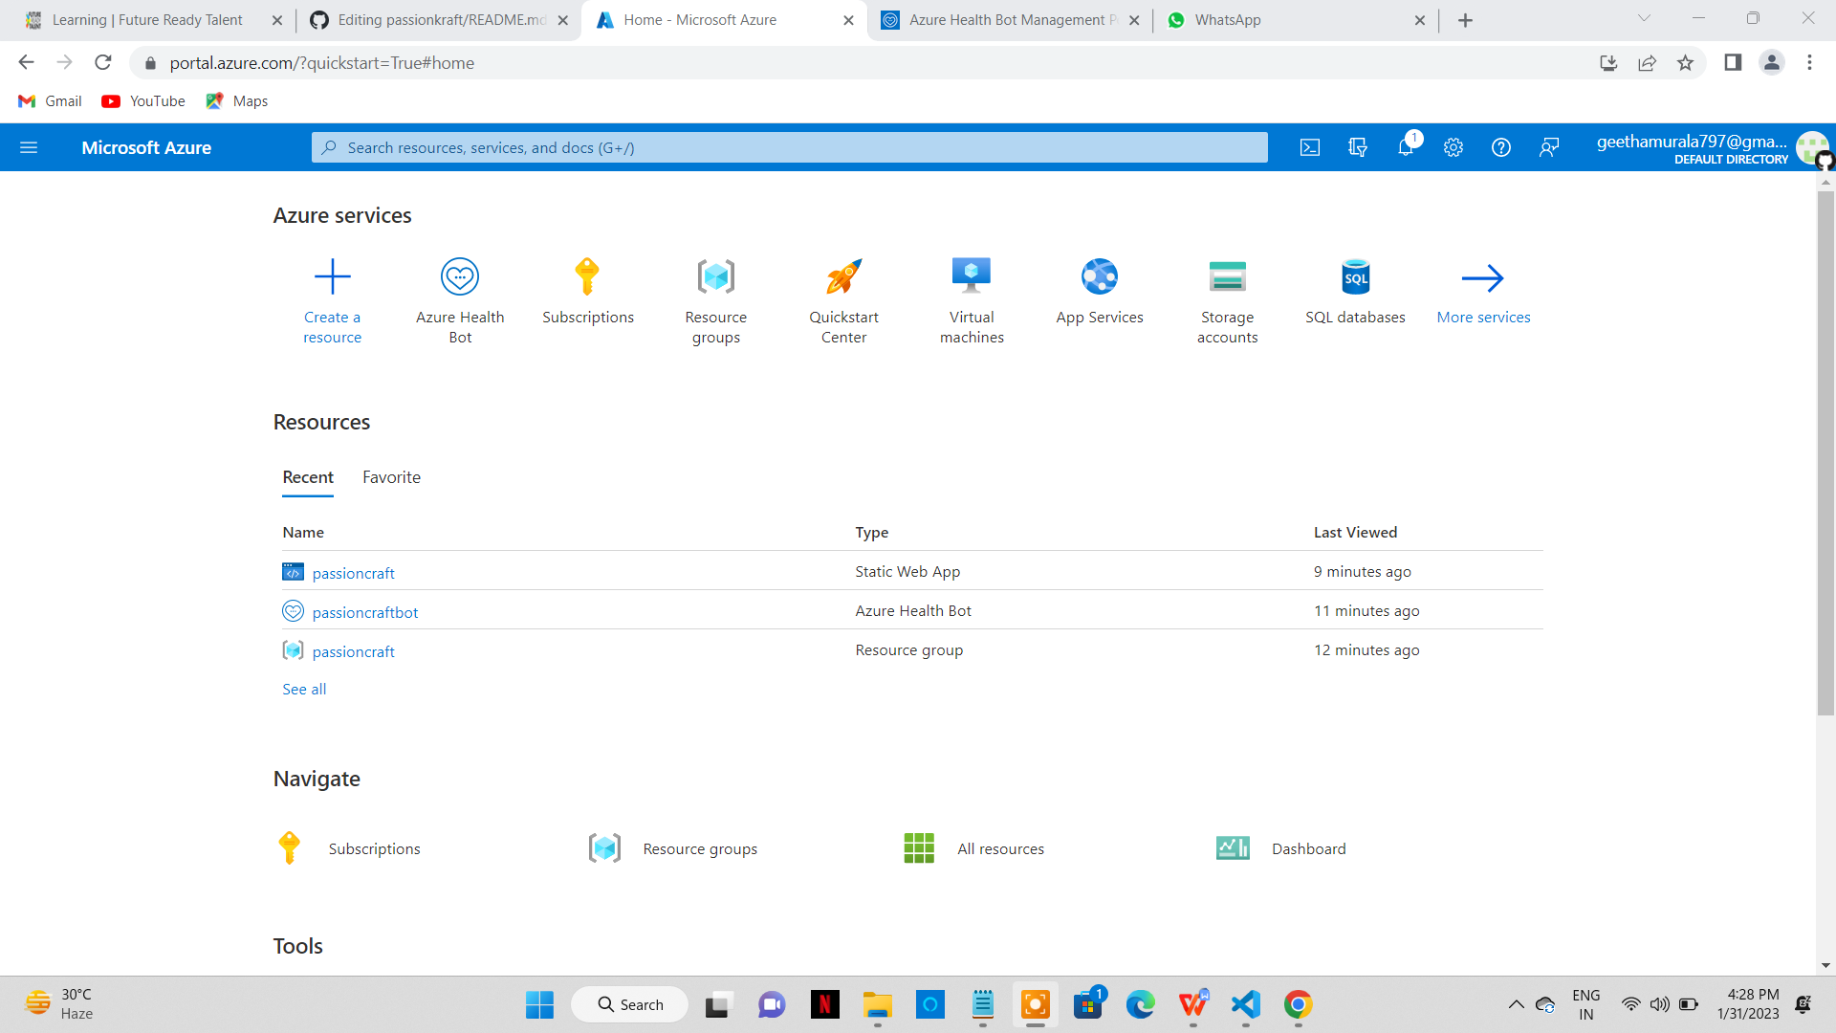
Task: Open the portal hamburger menu
Action: point(29,147)
